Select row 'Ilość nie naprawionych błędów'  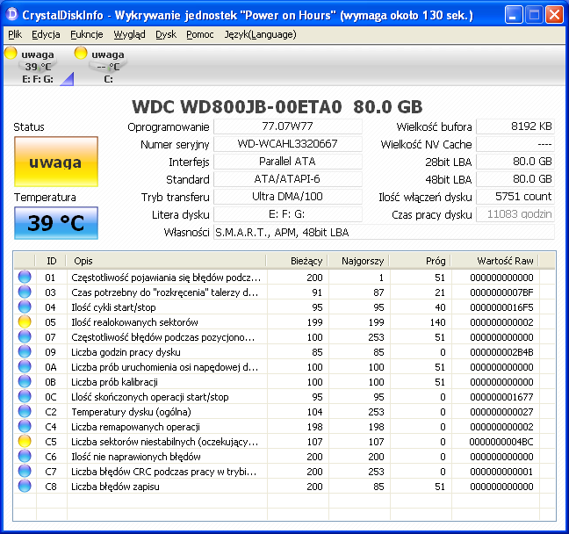tap(284, 457)
